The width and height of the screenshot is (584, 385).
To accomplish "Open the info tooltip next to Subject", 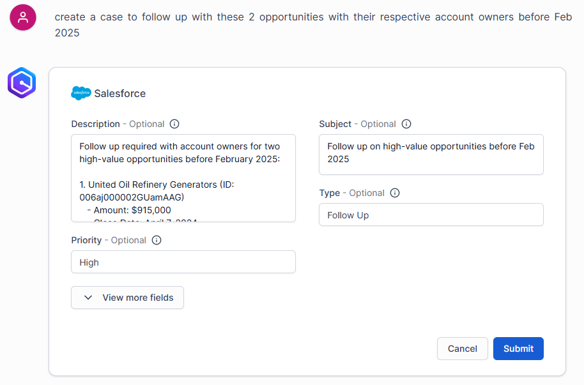I will point(406,124).
